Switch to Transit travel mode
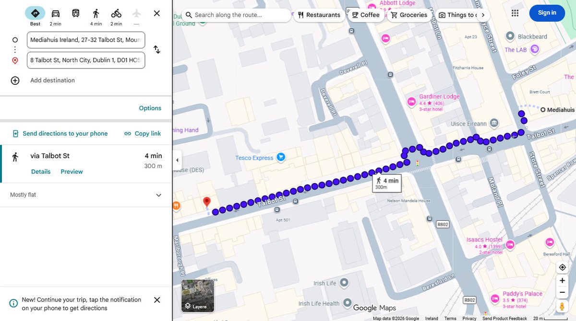Image resolution: width=576 pixels, height=321 pixels. click(x=76, y=13)
